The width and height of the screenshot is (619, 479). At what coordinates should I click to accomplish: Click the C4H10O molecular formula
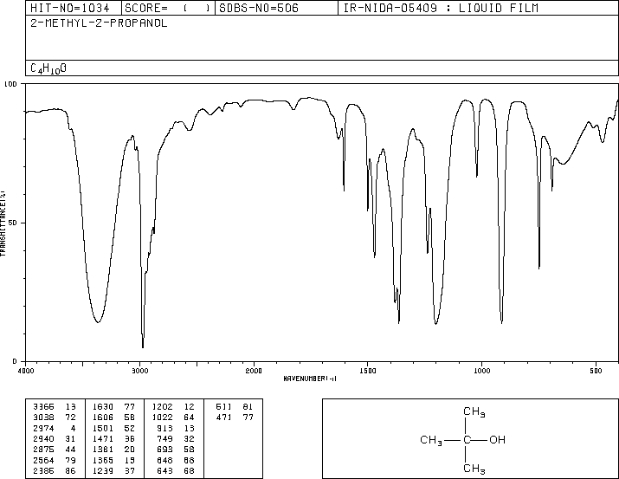tap(48, 68)
